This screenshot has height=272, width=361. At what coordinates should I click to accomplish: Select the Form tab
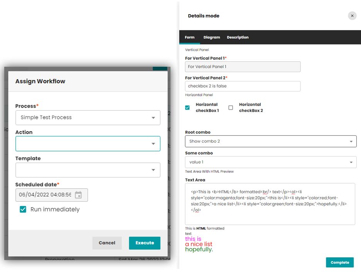point(189,37)
